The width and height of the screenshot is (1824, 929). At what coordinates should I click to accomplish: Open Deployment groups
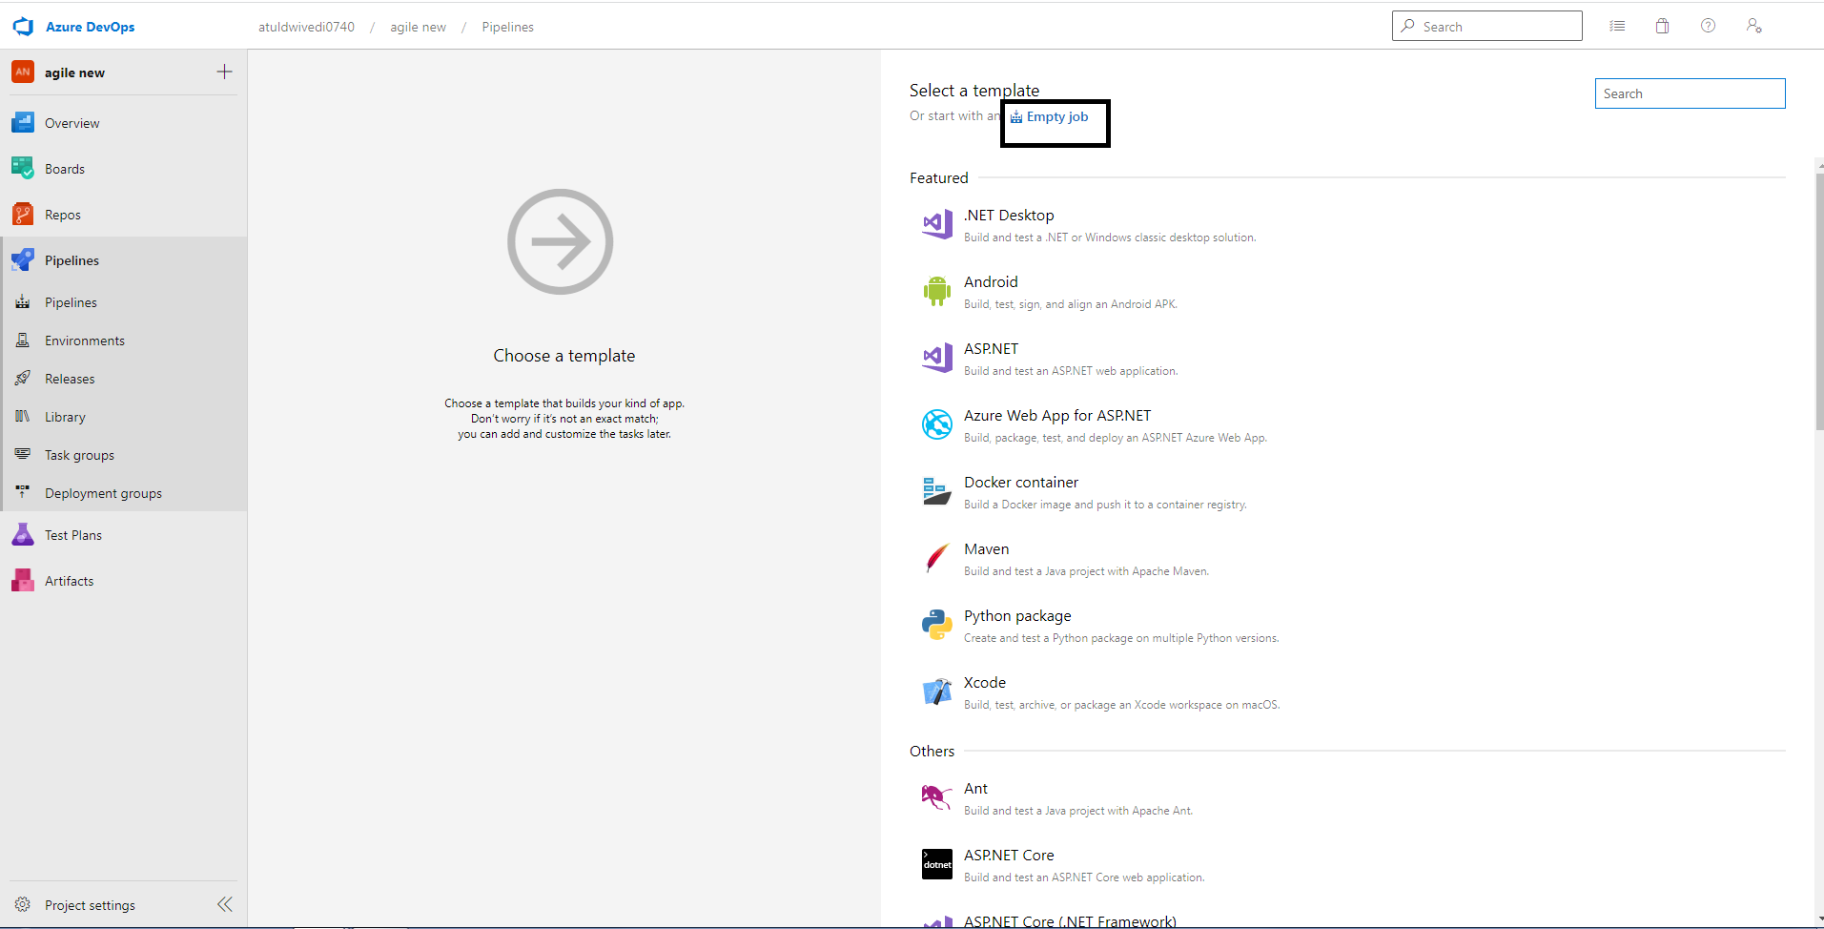pos(124,493)
